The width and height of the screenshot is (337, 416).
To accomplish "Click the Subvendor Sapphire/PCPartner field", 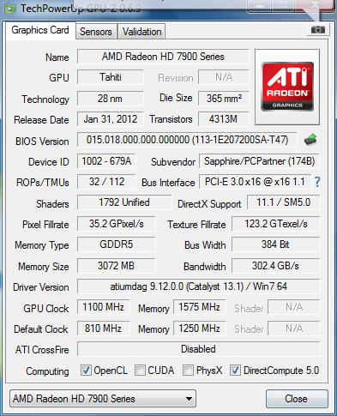I will coord(259,161).
